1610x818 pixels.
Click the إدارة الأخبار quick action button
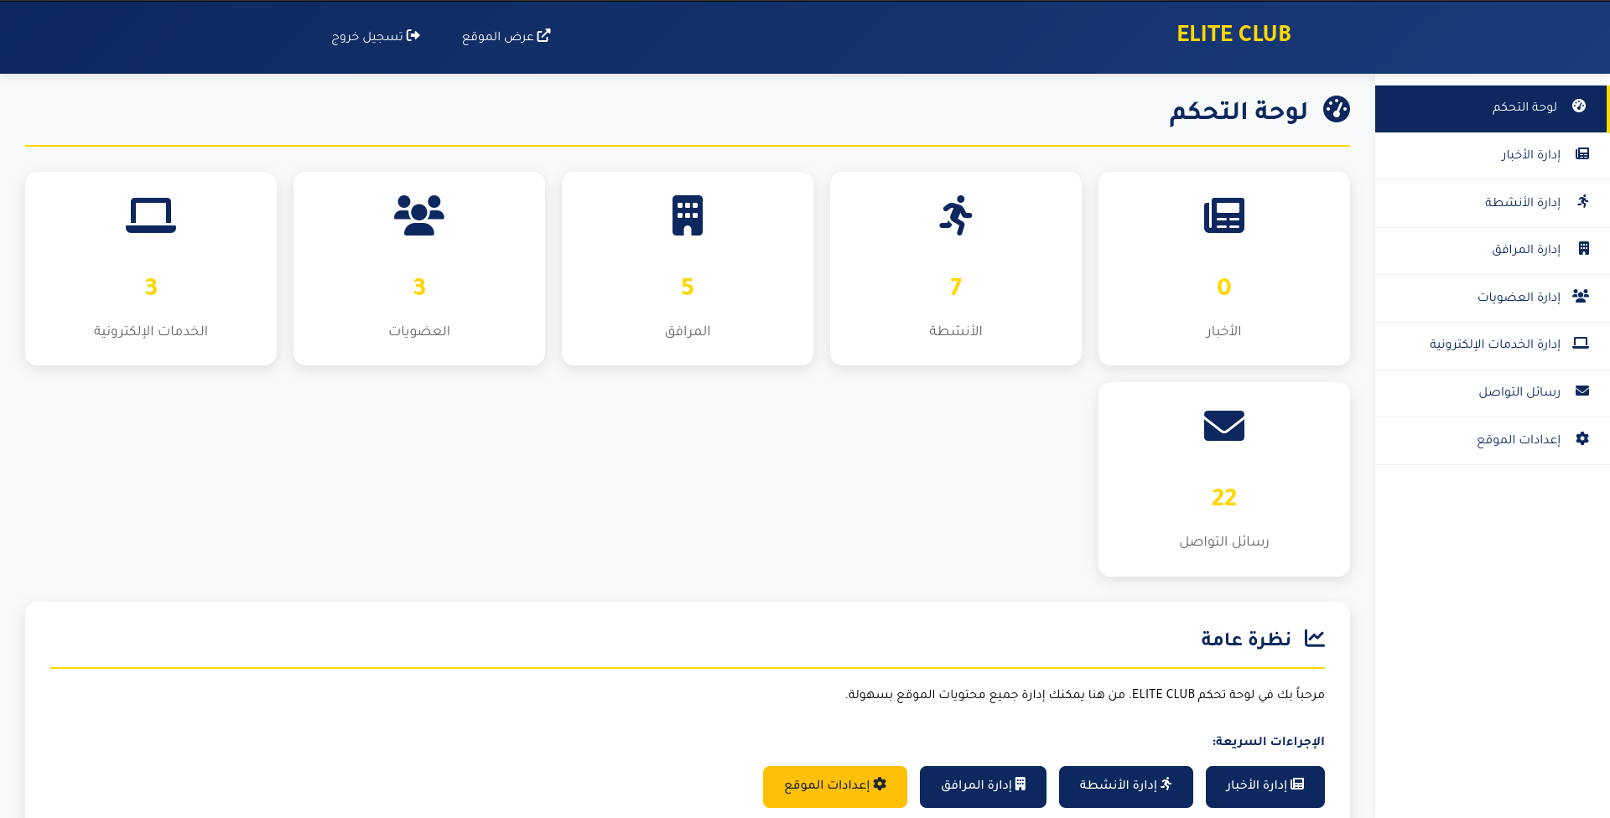pos(1265,787)
